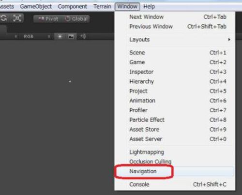The image size is (242, 195).
Task: Open the Assets menu
Action: (x=7, y=6)
